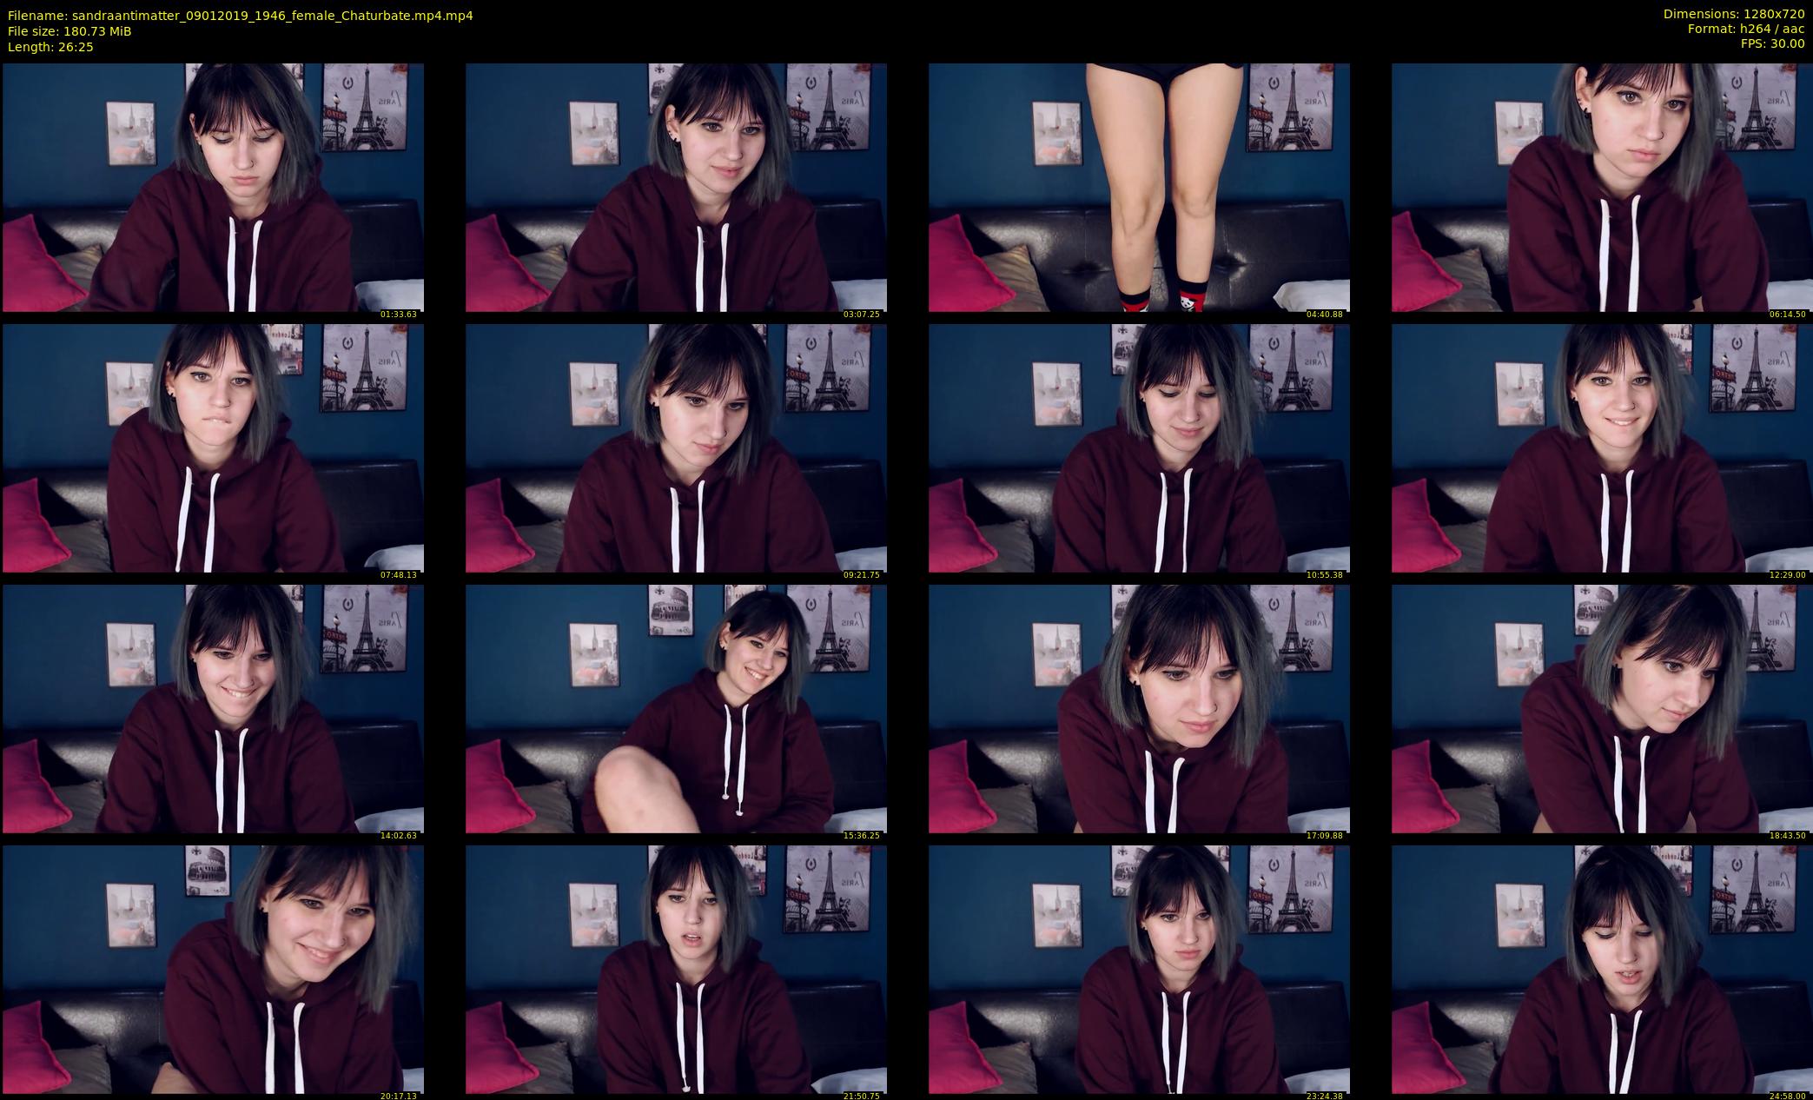
Task: Click the thumbnail timestamped 01:33.63
Action: [213, 187]
